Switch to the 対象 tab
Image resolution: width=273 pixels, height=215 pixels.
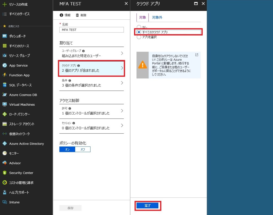click(142, 17)
